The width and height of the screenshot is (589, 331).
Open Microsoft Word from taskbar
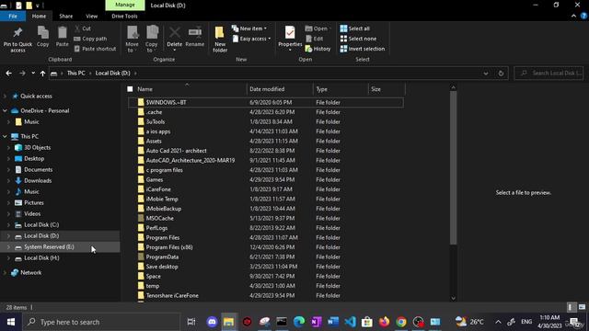(x=333, y=322)
